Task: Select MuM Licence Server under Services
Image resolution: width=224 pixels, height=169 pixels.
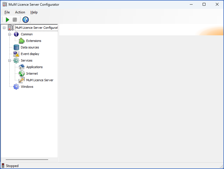Action: point(40,80)
